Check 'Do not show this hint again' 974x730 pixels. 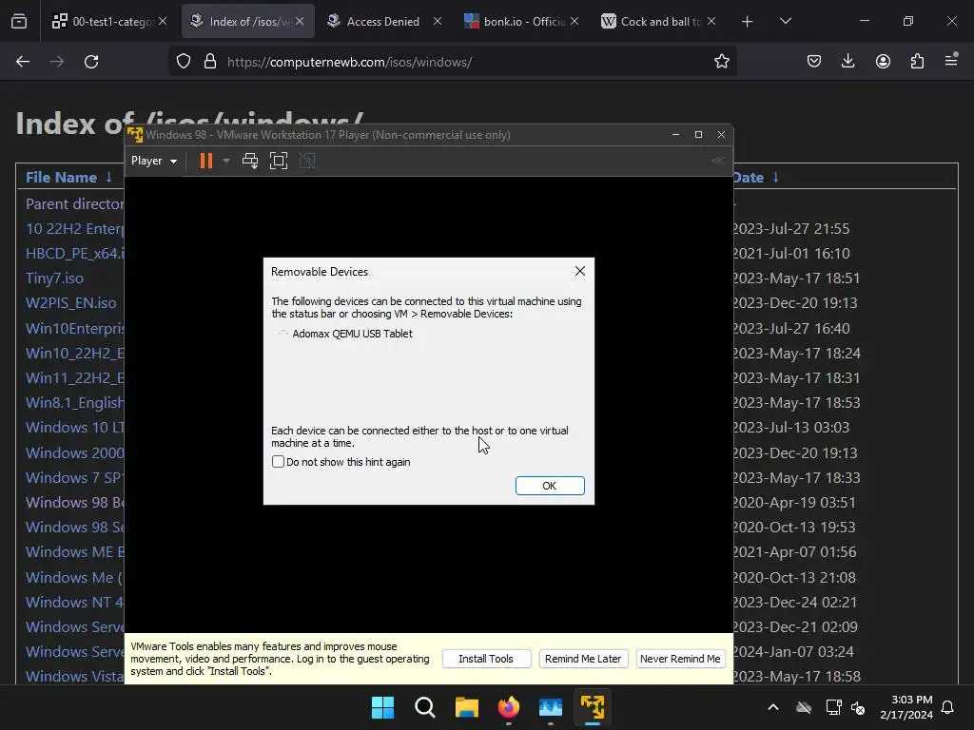pyautogui.click(x=279, y=462)
